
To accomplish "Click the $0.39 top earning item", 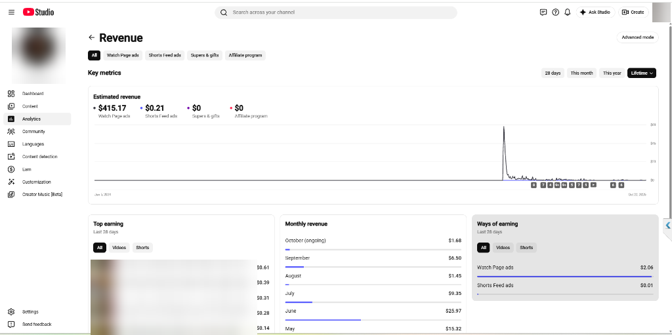I will click(262, 283).
